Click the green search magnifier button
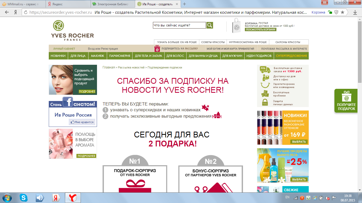 (x=210, y=25)
